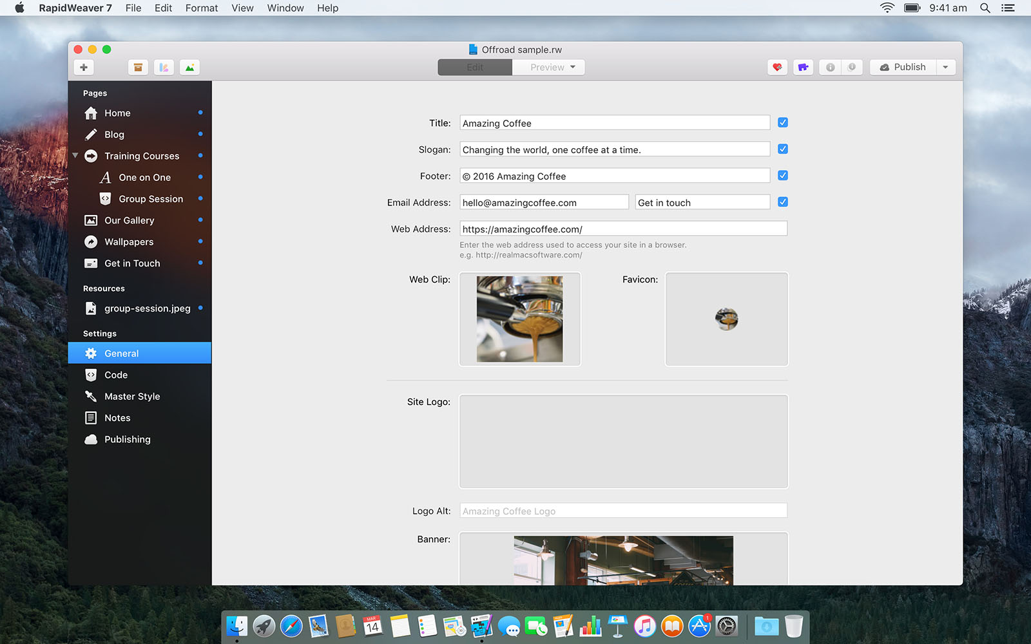
Task: Click the right info inspector icon
Action: pos(852,67)
